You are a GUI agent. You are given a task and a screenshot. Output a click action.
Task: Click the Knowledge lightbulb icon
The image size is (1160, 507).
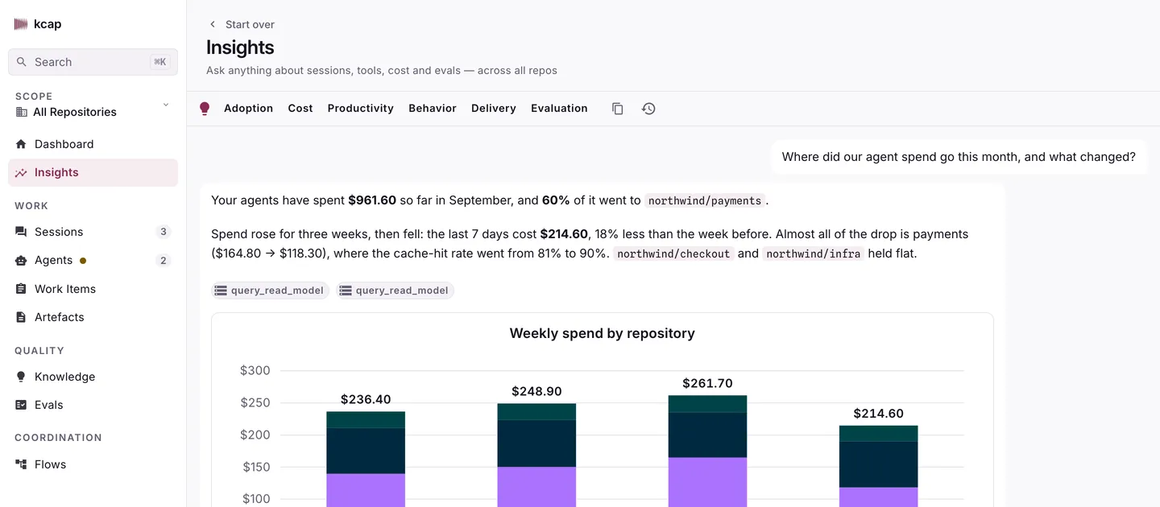pyautogui.click(x=21, y=377)
